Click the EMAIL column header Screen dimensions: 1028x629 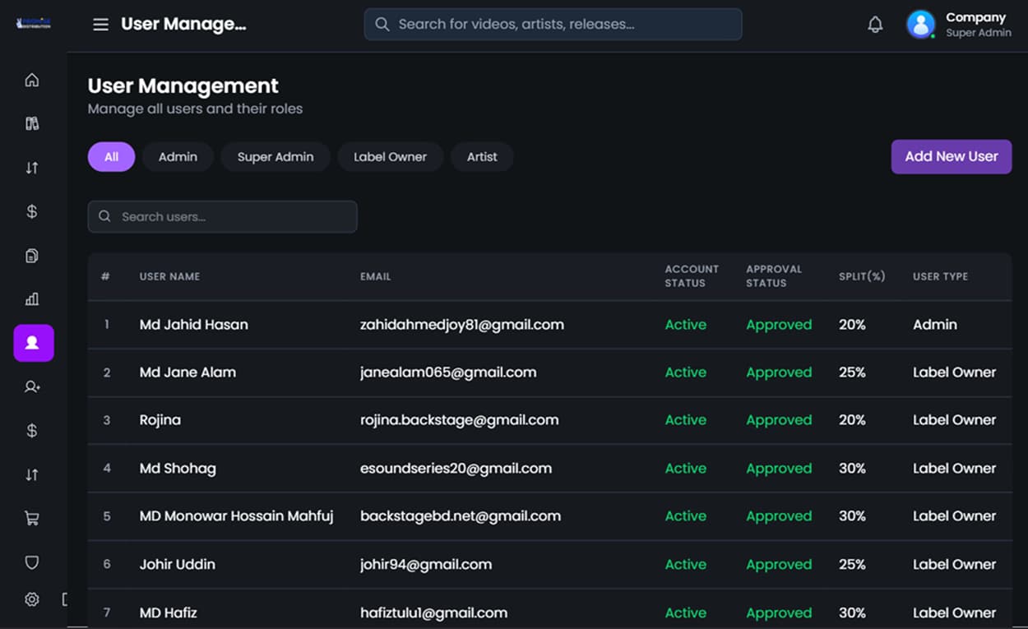coord(375,276)
